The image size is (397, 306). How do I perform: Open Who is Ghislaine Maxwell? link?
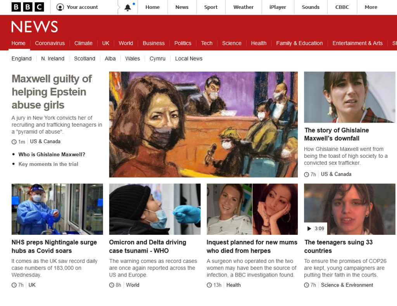(x=52, y=154)
